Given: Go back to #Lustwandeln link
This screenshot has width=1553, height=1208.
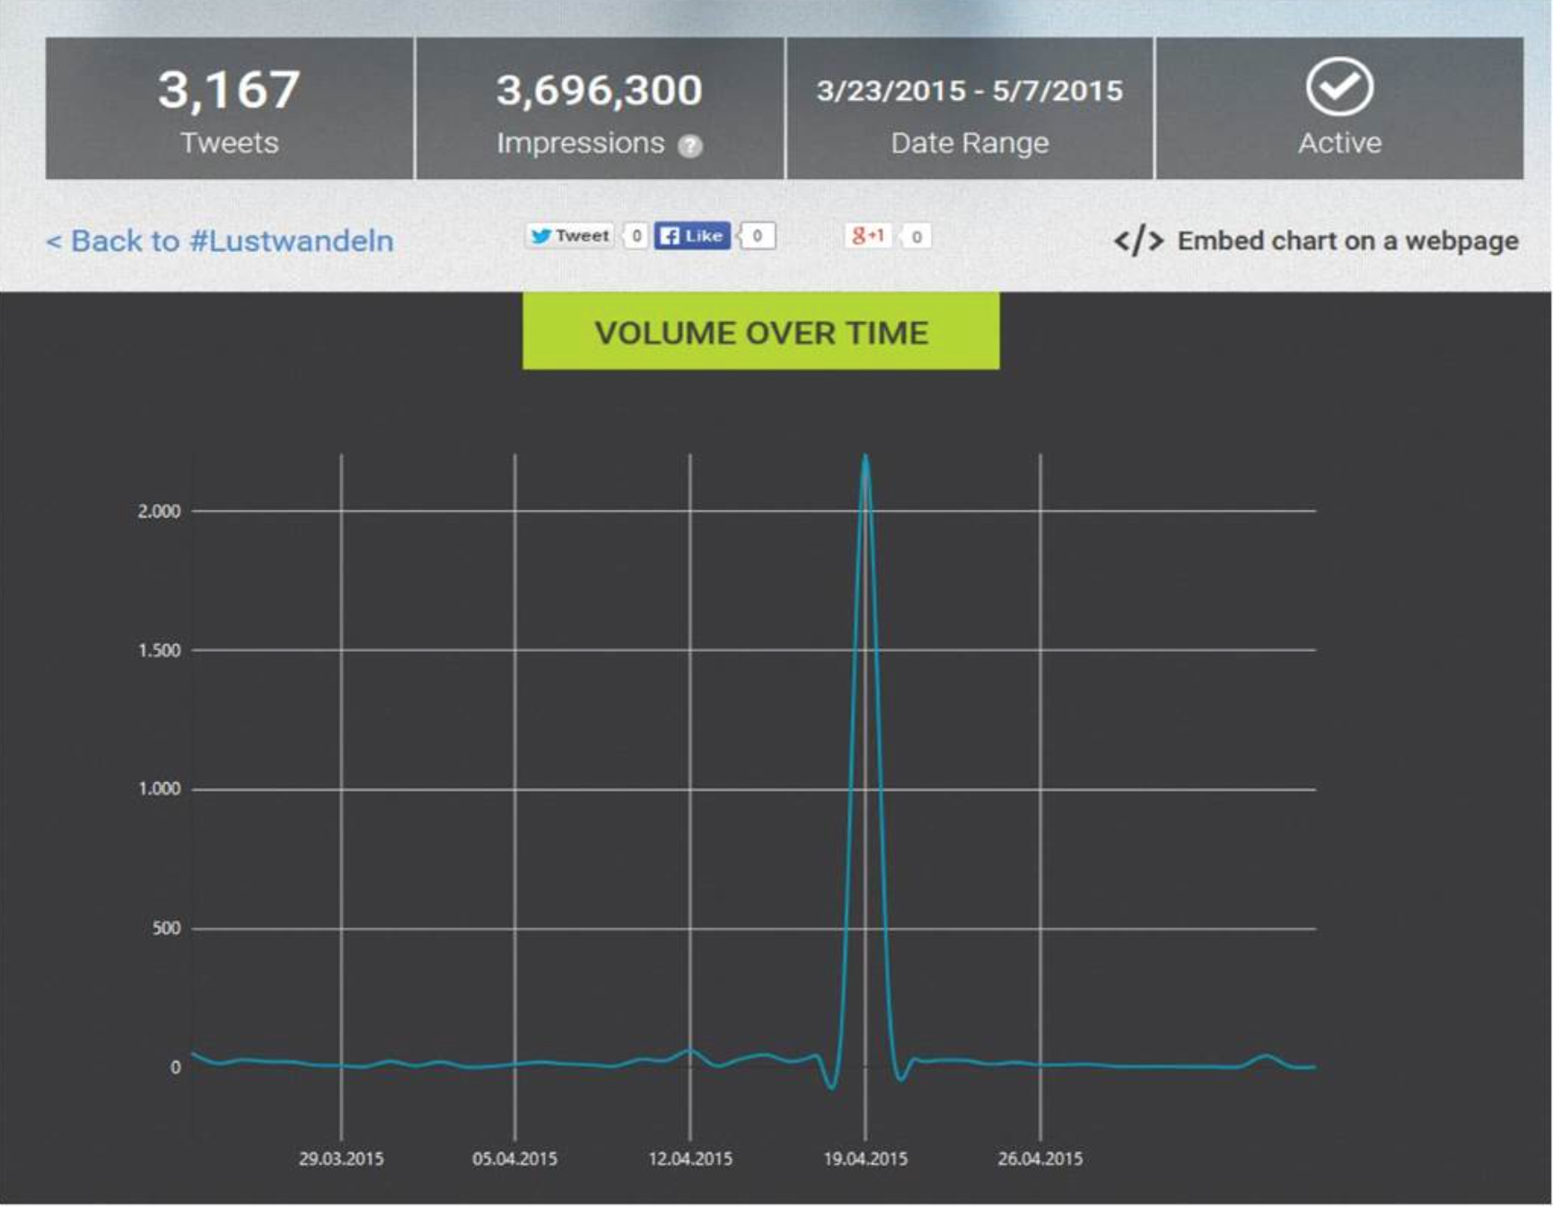Looking at the screenshot, I should coord(220,241).
